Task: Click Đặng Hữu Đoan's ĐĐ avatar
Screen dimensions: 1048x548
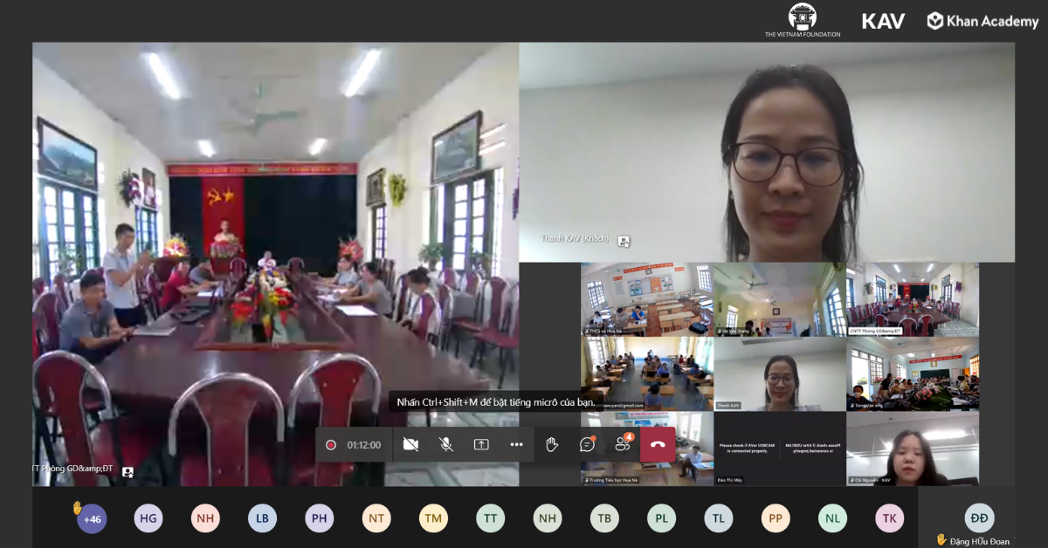Action: click(x=979, y=517)
